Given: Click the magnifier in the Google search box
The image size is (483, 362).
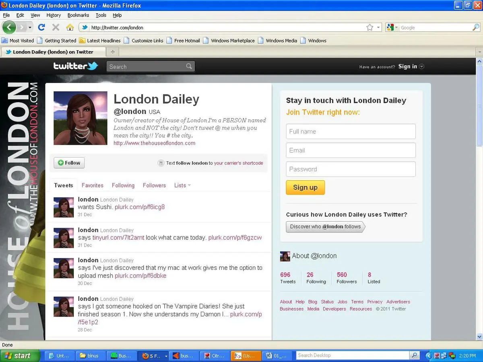Looking at the screenshot, I should 476,27.
